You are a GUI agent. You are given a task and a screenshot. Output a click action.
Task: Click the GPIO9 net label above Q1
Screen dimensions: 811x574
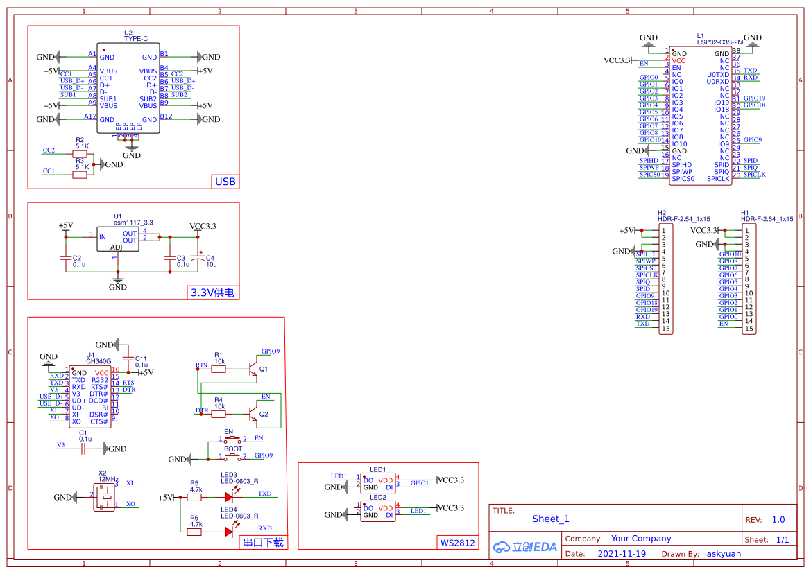pos(271,351)
